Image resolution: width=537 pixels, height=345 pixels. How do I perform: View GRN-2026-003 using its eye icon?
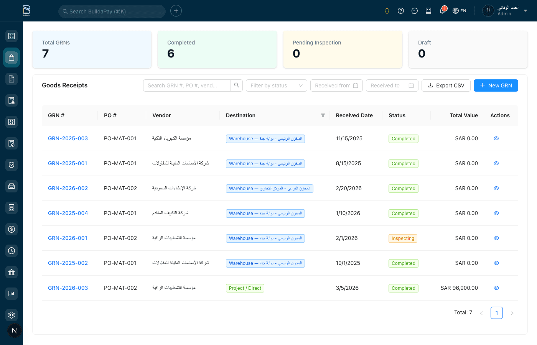[496, 288]
